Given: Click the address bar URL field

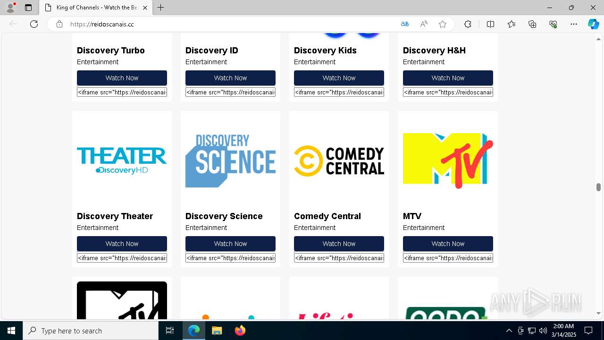Looking at the screenshot, I should click(231, 24).
